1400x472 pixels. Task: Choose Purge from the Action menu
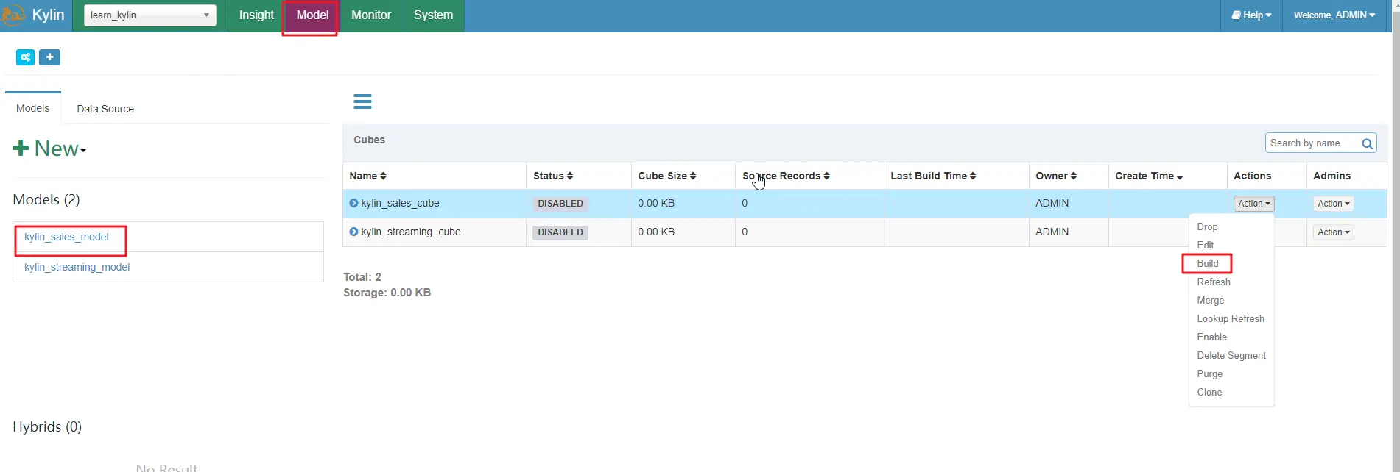(1209, 373)
